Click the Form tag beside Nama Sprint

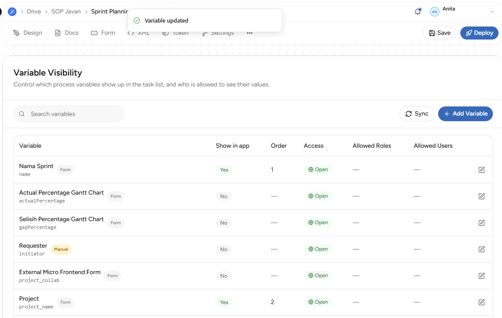pyautogui.click(x=65, y=170)
